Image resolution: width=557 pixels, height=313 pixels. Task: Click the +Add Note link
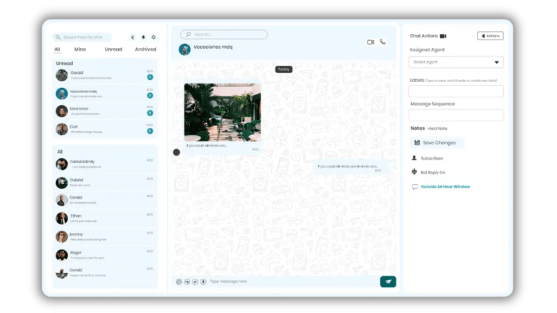437,129
